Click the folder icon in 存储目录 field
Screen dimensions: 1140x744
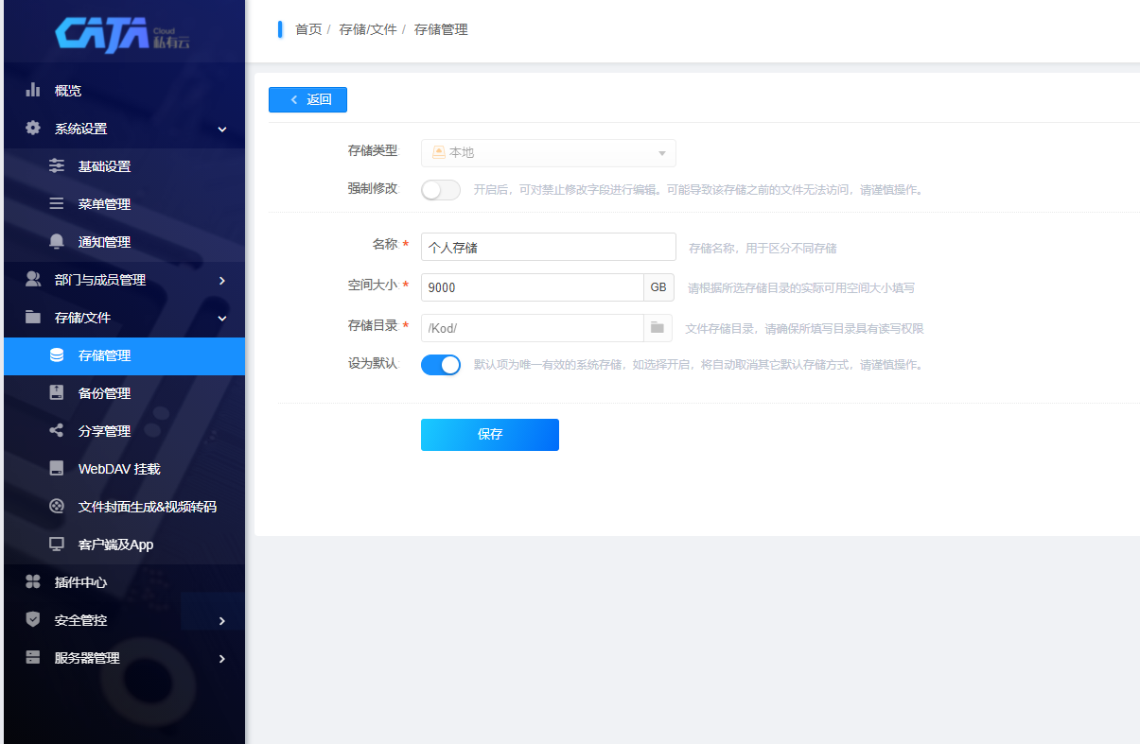657,328
